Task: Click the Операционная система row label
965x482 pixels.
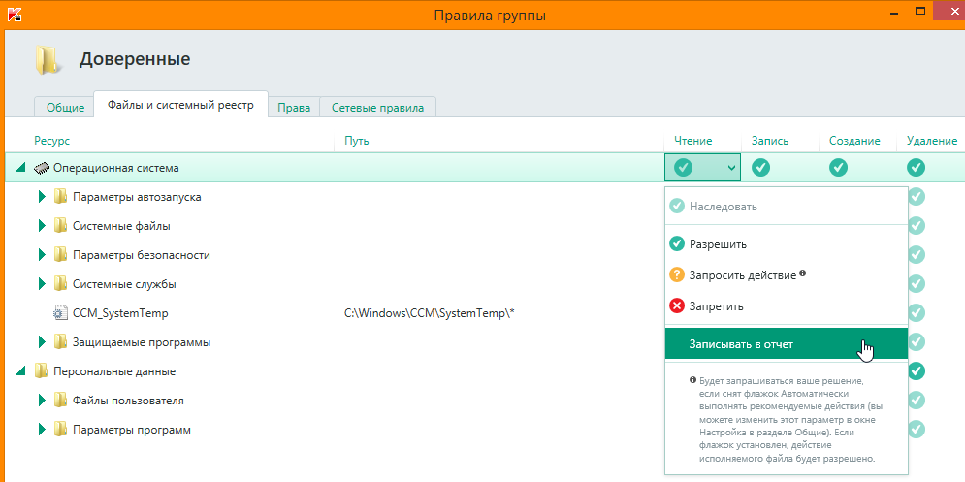Action: click(116, 168)
